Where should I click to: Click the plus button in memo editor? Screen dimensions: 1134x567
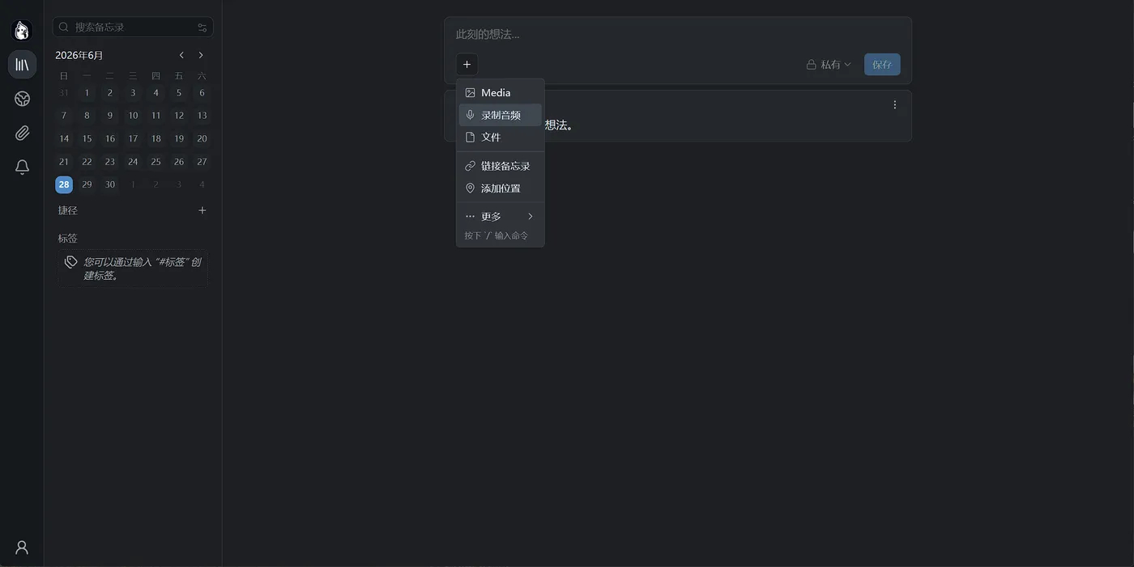467,65
